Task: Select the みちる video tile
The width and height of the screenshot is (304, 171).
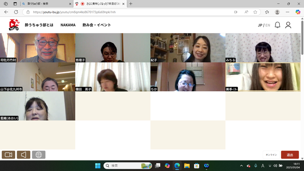Action: click(263, 47)
